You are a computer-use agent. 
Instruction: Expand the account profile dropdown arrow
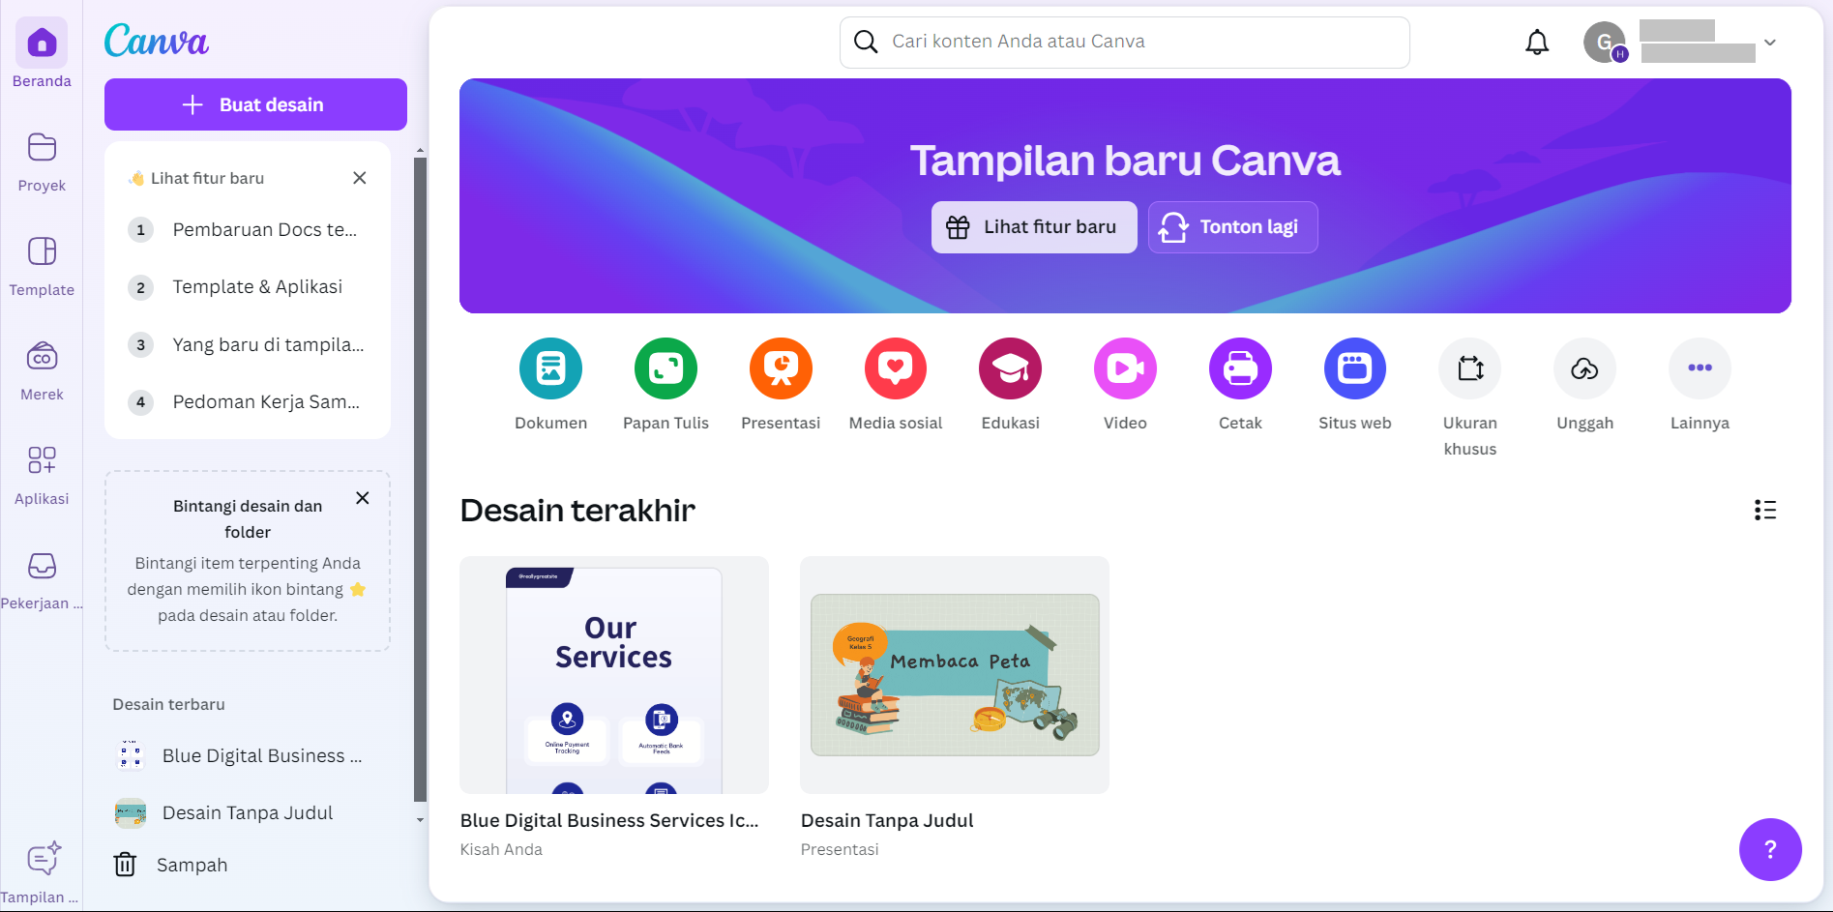[x=1770, y=43]
